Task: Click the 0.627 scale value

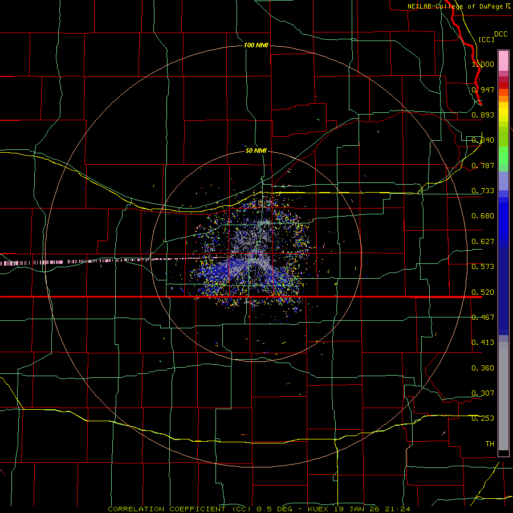Action: [483, 242]
